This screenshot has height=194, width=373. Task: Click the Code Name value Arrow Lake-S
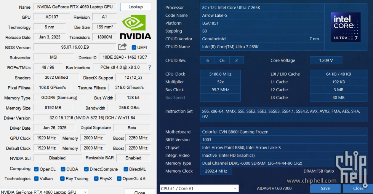coord(262,15)
